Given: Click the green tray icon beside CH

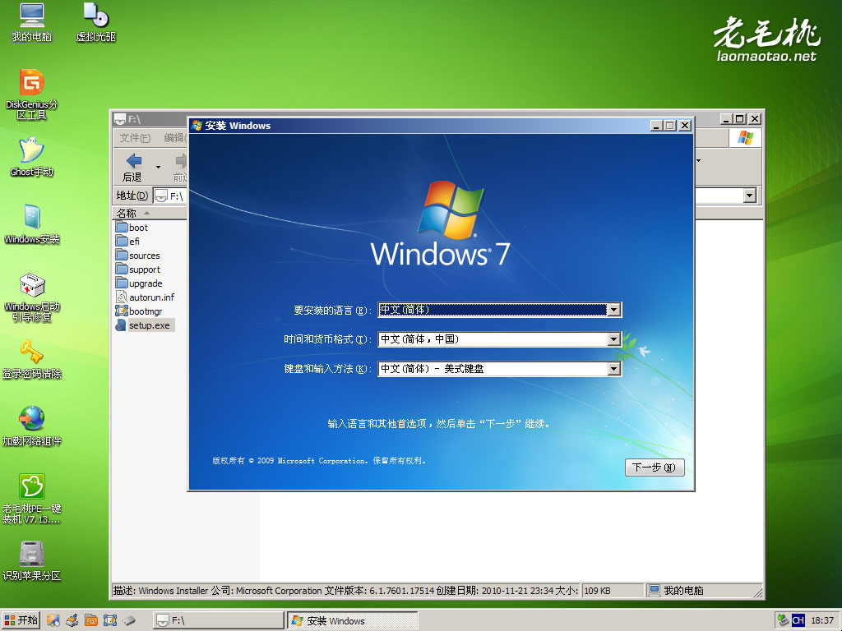Looking at the screenshot, I should tap(783, 620).
